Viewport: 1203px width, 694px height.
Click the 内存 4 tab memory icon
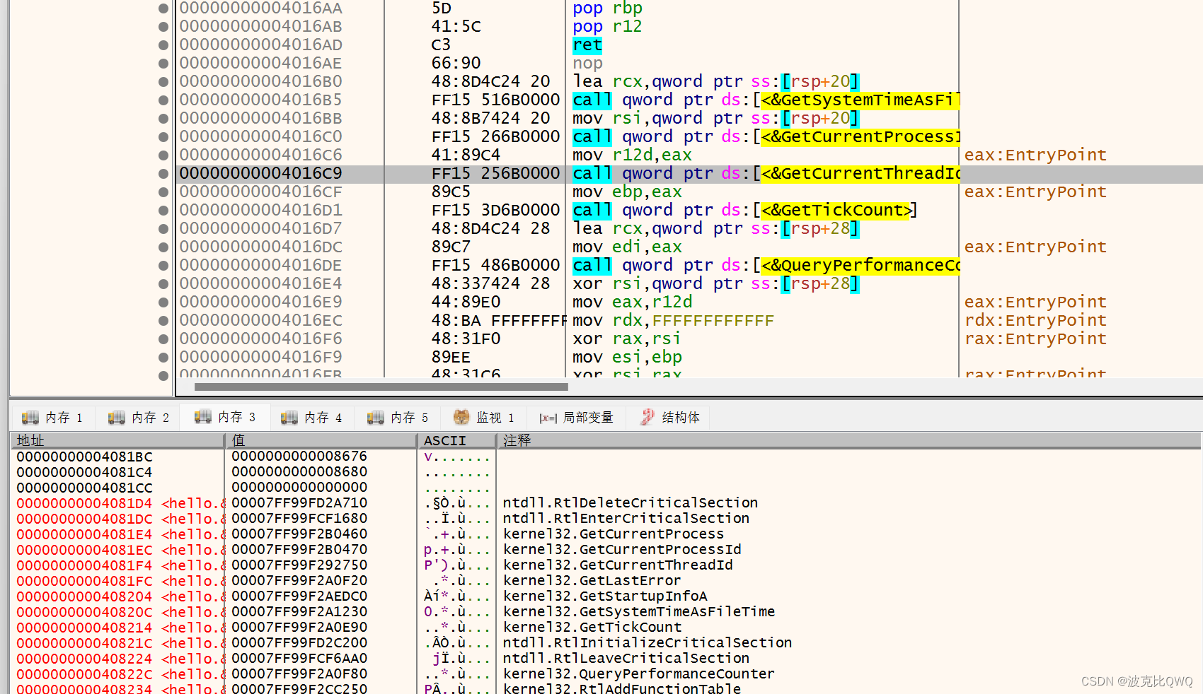tap(289, 418)
